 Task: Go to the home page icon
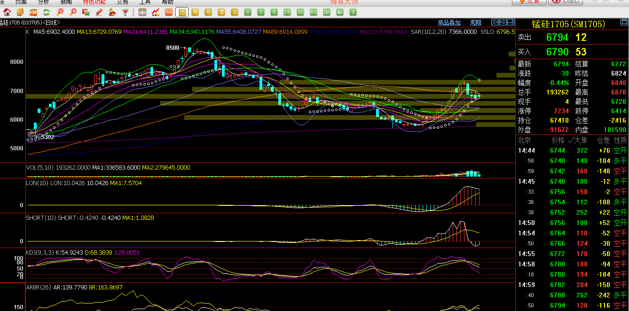click(8, 12)
